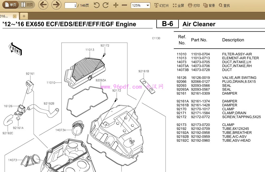Viewport: 265px width, 172px height.
Task: Click part number 11010-0704
Action: point(200,54)
